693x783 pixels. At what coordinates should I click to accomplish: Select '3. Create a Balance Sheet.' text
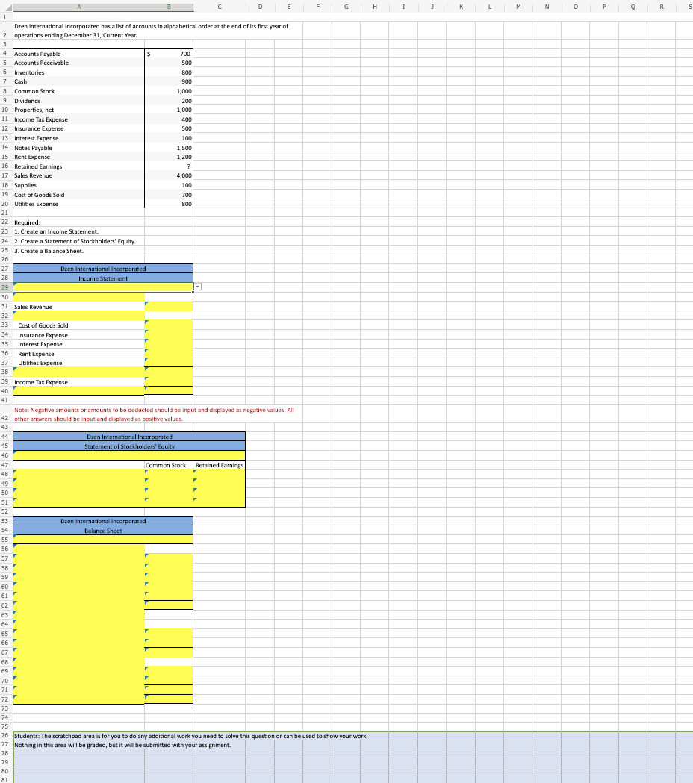(x=49, y=251)
